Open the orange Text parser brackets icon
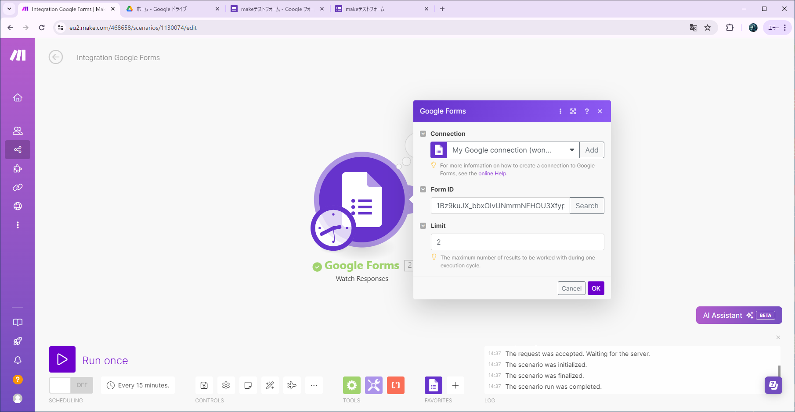This screenshot has width=795, height=412. tap(395, 385)
